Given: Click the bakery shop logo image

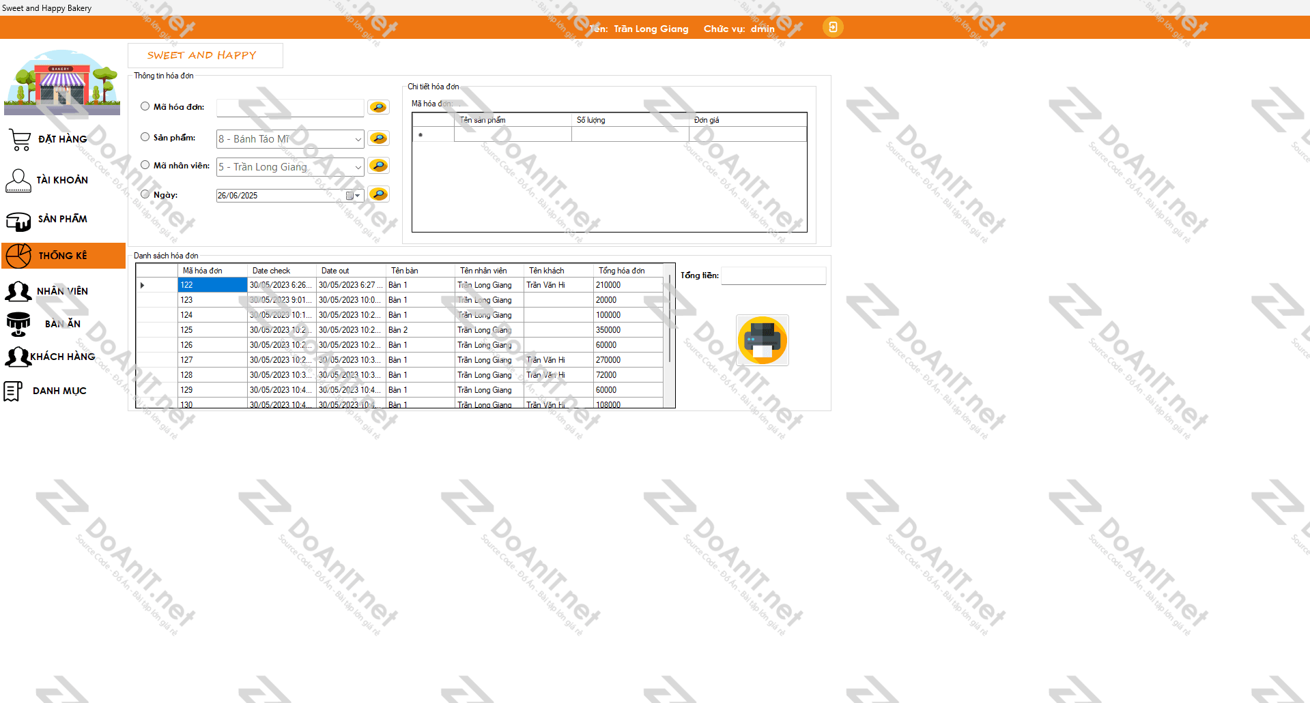Looking at the screenshot, I should click(62, 82).
